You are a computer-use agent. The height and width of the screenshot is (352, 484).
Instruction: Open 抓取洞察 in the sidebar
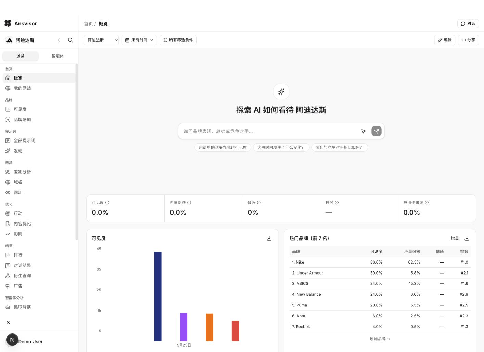click(x=39, y=307)
